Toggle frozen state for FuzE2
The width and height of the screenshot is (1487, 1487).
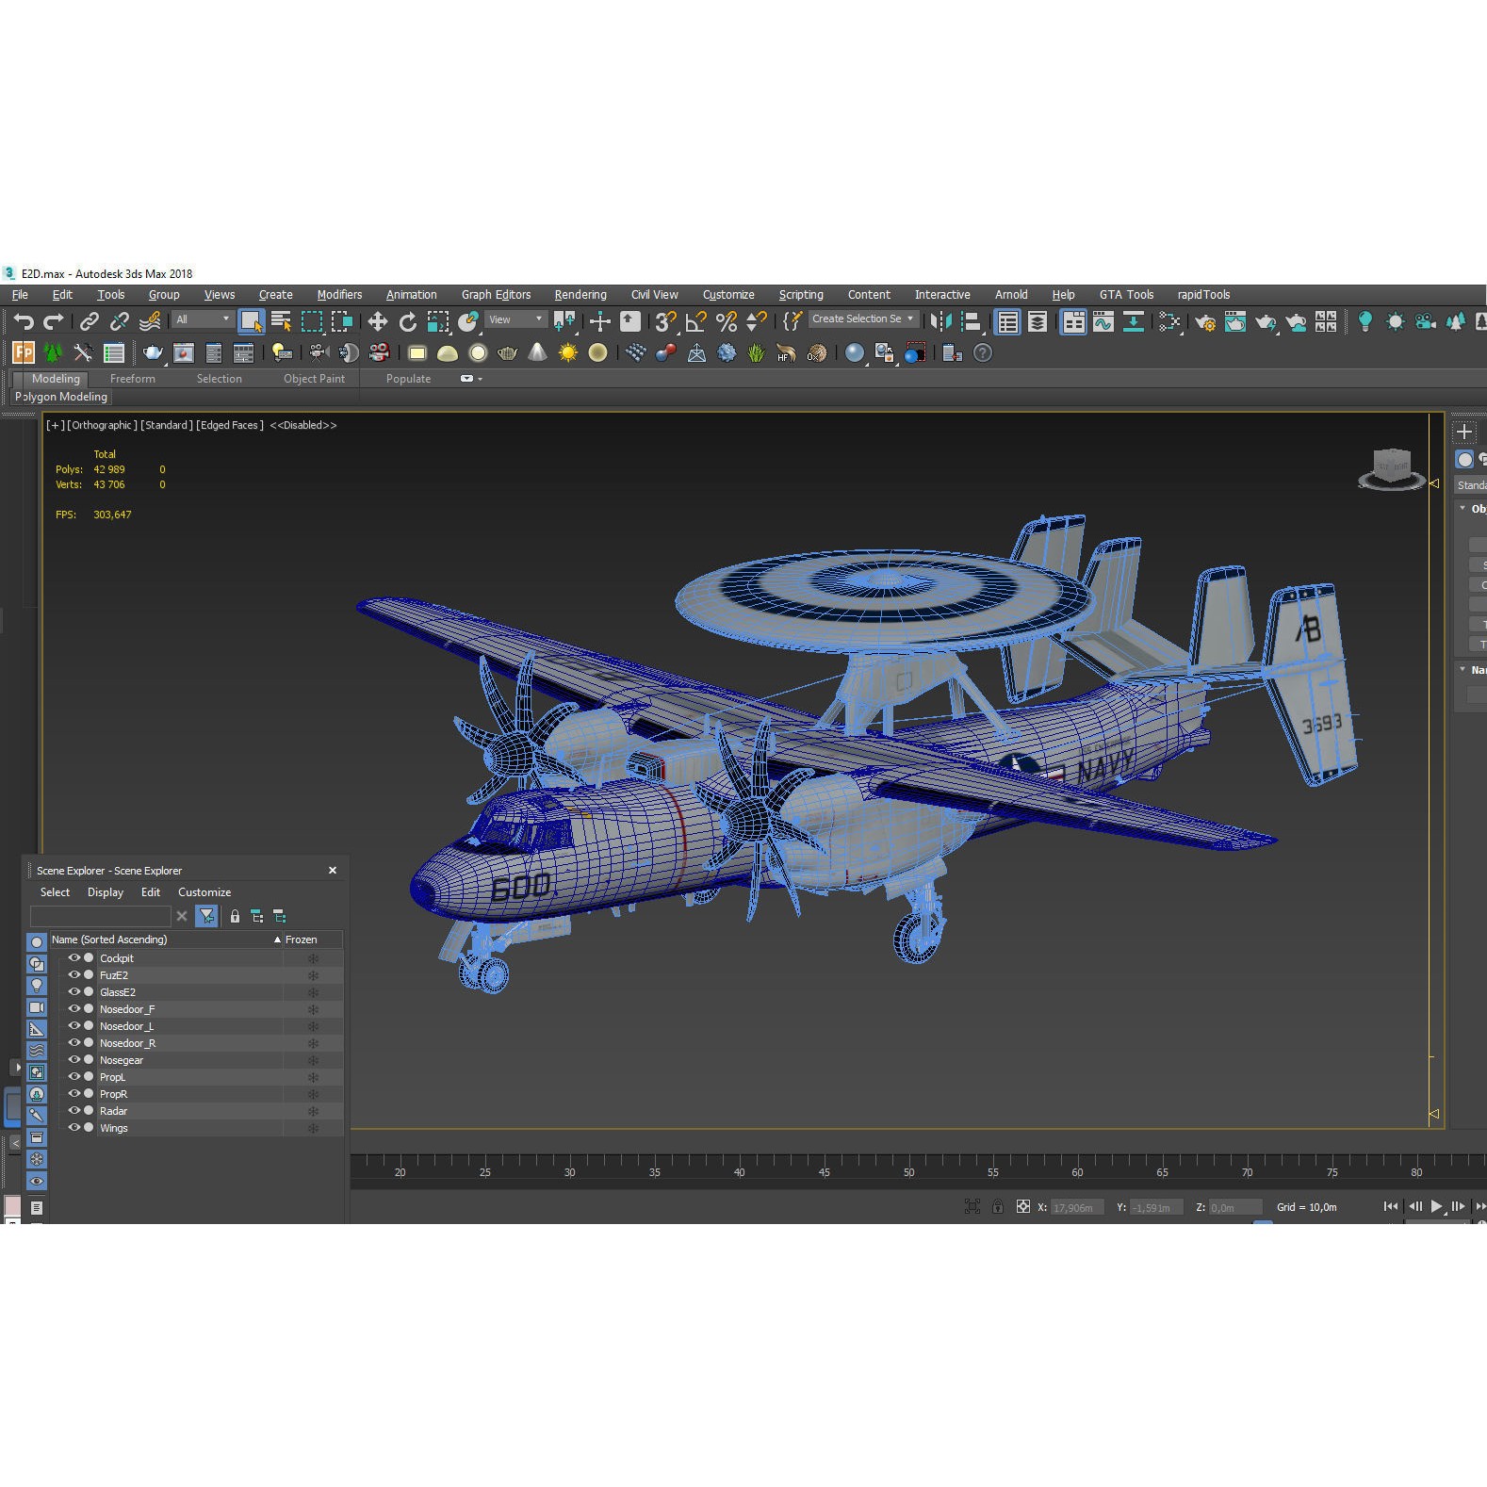click(313, 975)
